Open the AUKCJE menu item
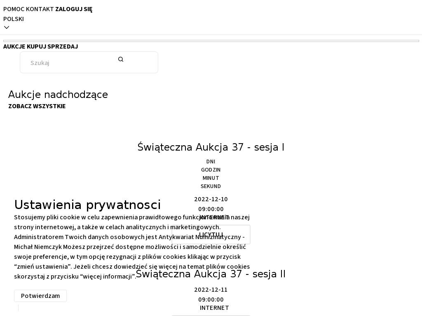This screenshot has height=316, width=422. pos(14,46)
